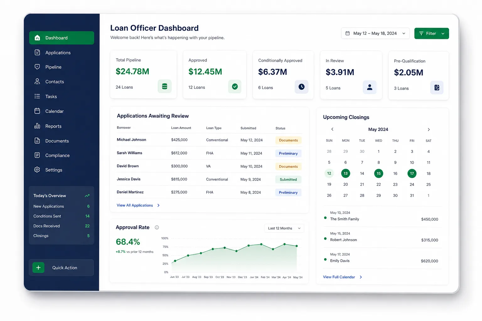Go to next month in Upcoming Closings

429,129
